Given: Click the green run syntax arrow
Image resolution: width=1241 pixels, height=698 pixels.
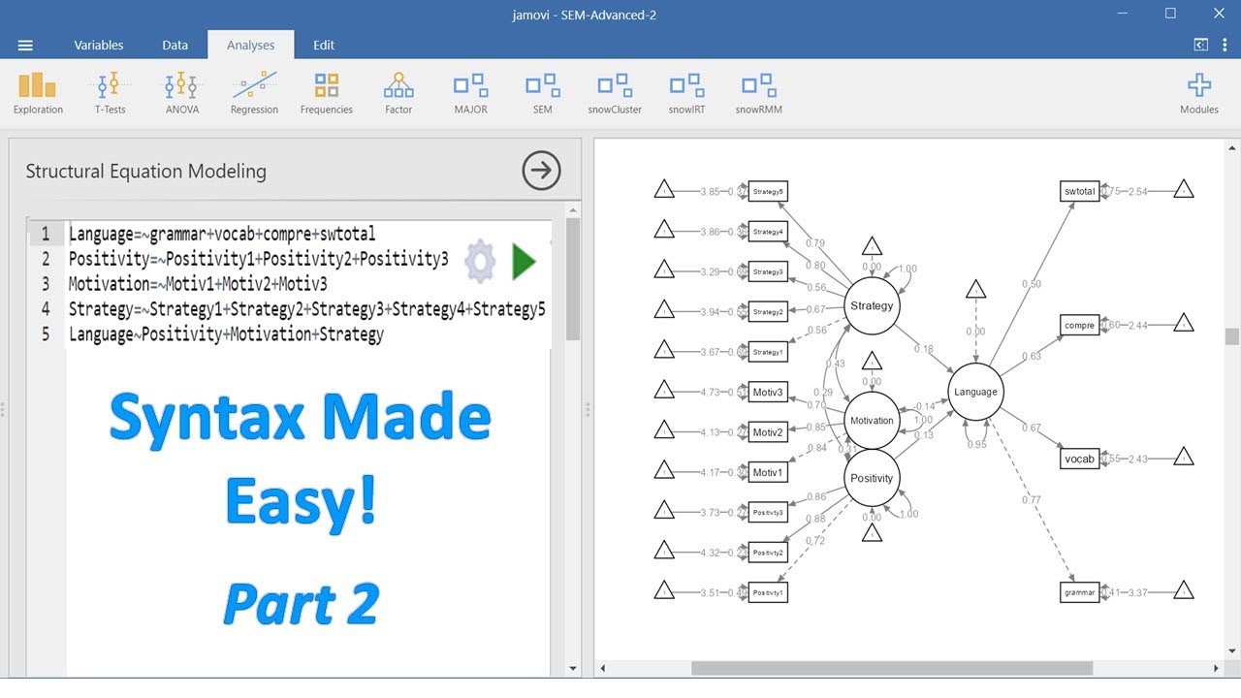Looking at the screenshot, I should 524,262.
